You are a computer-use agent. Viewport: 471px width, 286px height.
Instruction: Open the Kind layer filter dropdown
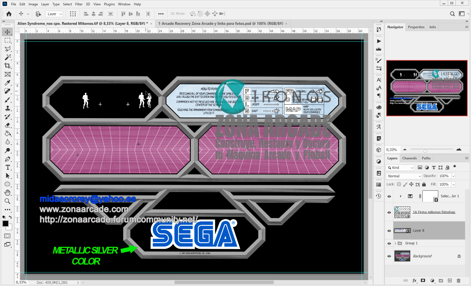click(x=400, y=167)
